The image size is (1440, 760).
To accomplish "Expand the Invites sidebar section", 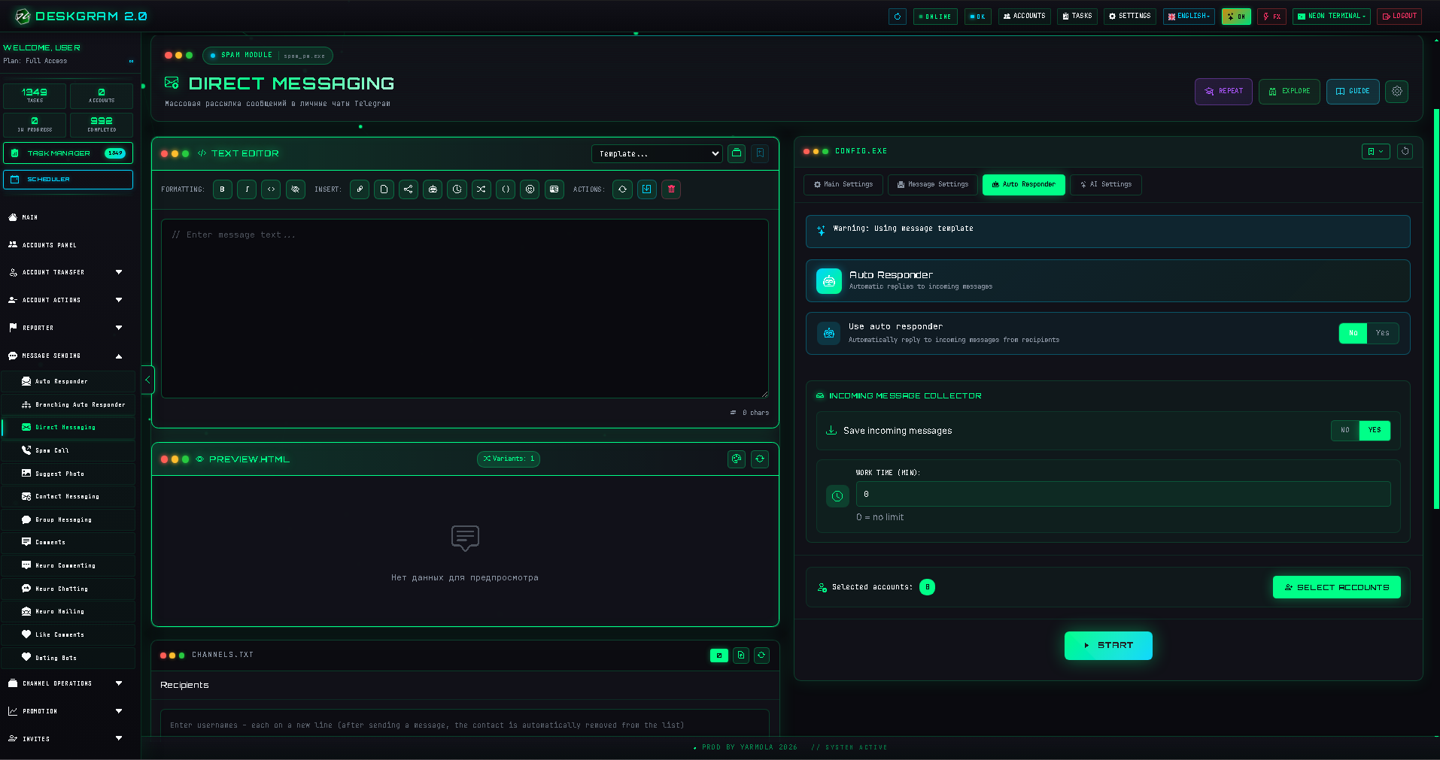I will (68, 739).
